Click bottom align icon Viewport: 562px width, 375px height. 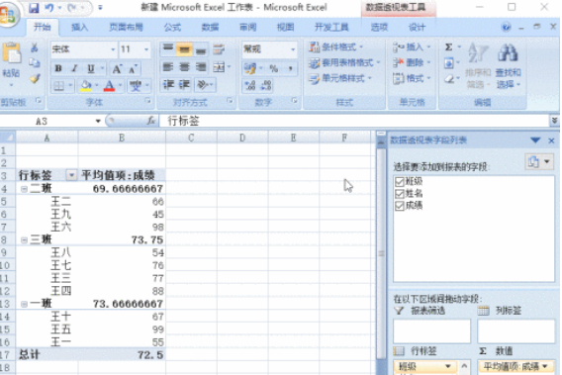point(200,49)
